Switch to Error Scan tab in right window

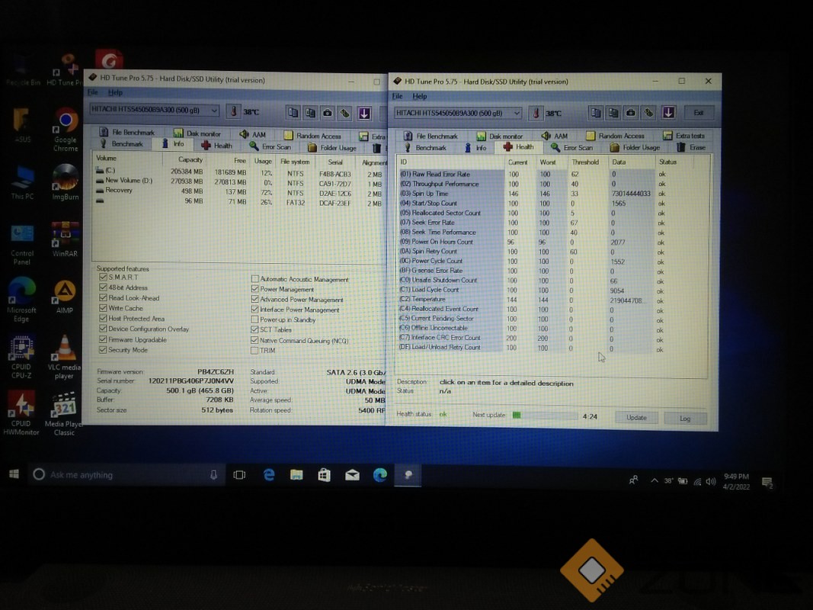(x=572, y=148)
